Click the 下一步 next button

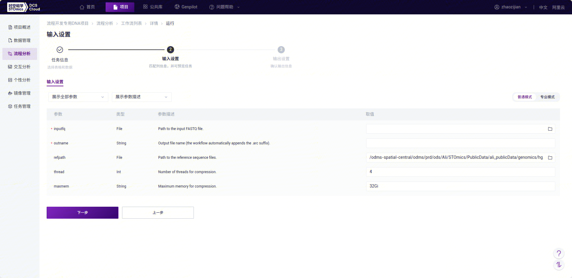pos(83,213)
